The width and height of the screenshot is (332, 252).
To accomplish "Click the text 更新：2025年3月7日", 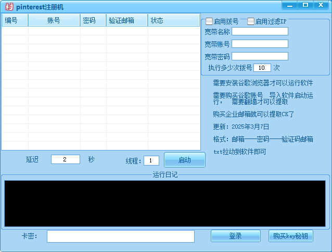I will 241,127.
